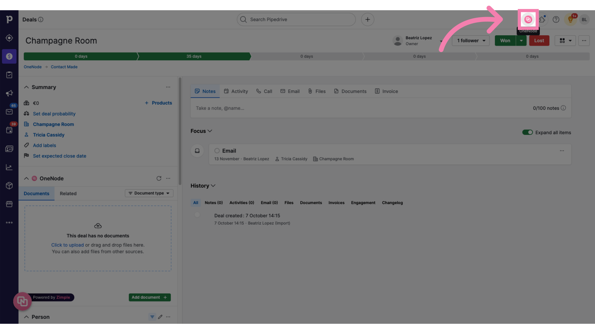Click the add new item plus icon
The height and width of the screenshot is (334, 595).
click(x=367, y=19)
